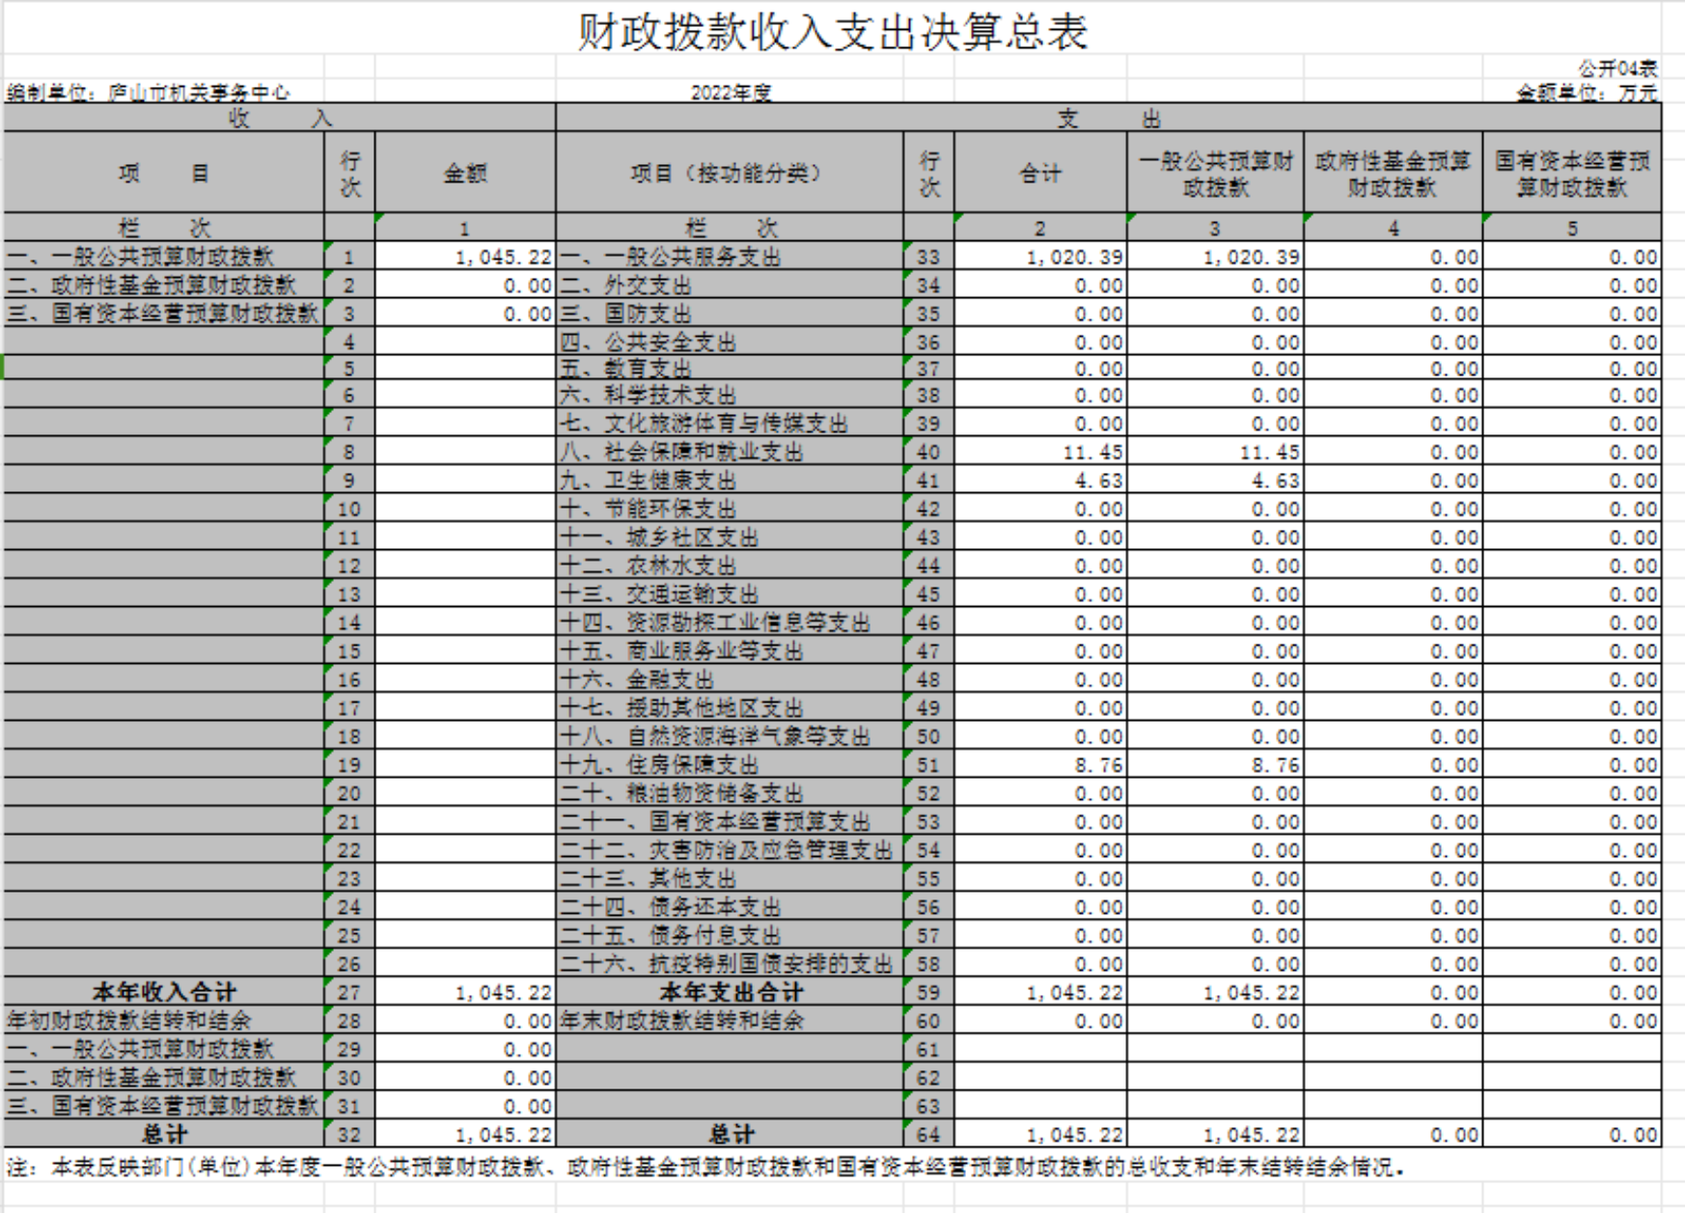Click the 一、一般公共服务支出 row label

[671, 257]
